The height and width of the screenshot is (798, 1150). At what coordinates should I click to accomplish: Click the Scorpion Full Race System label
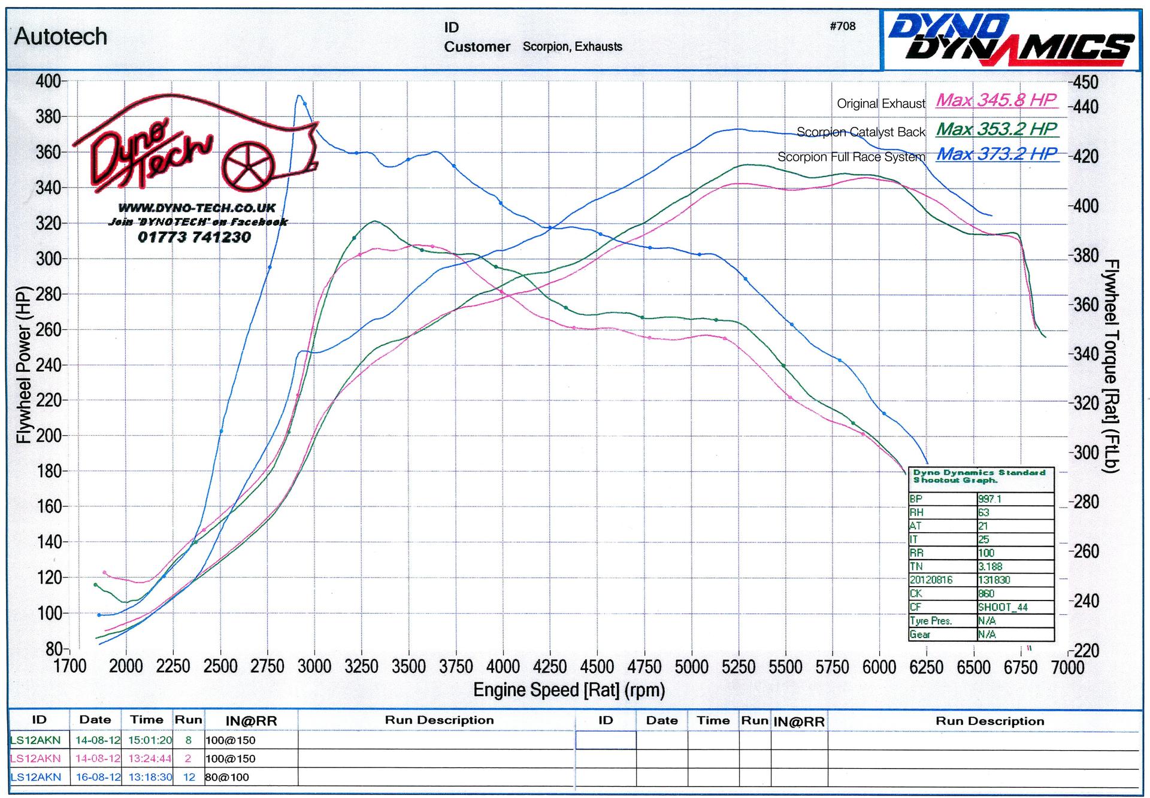[x=851, y=157]
